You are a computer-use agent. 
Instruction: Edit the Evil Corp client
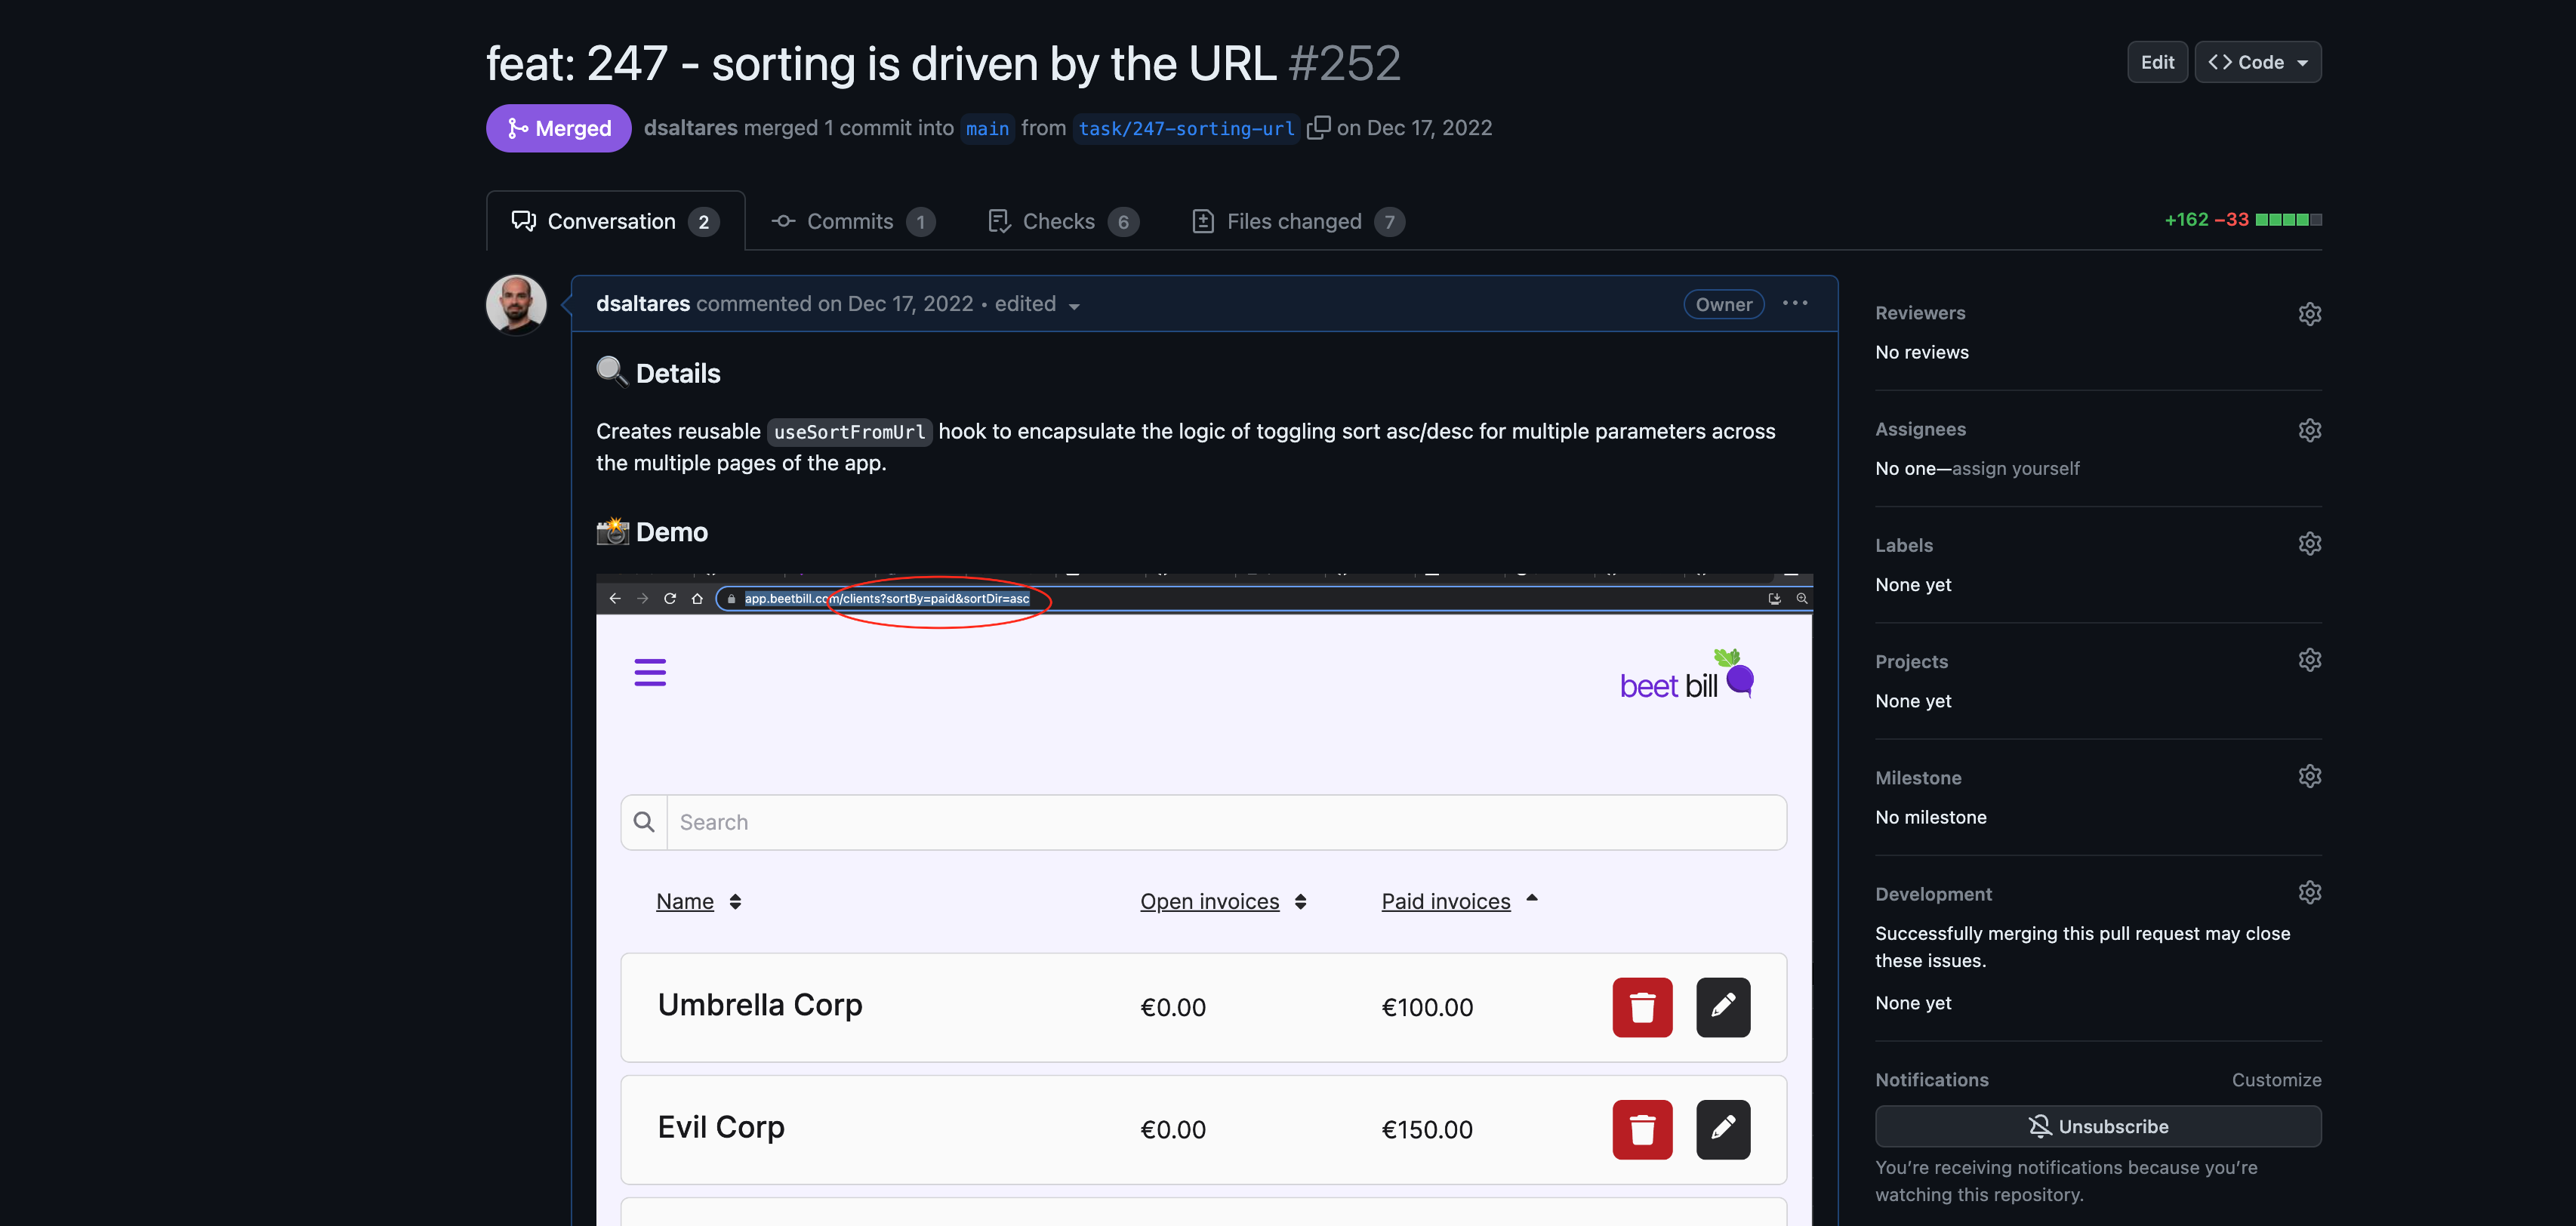(1723, 1129)
